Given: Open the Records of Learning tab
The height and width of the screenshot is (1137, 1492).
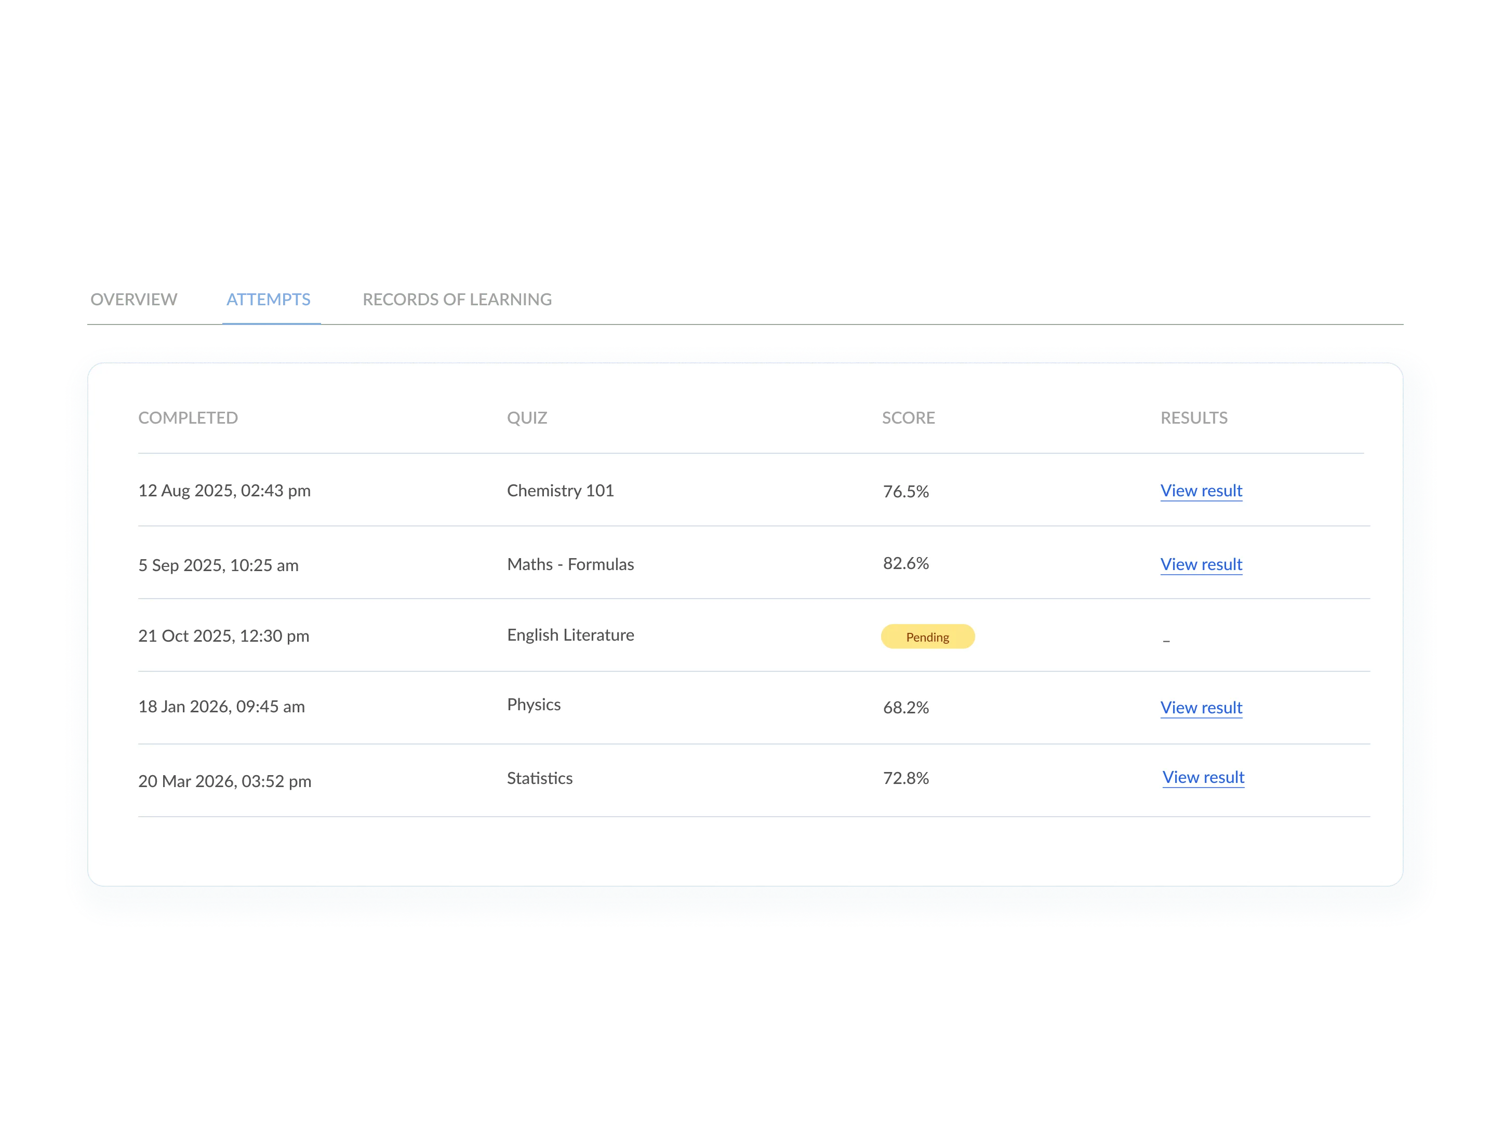Looking at the screenshot, I should (x=457, y=299).
